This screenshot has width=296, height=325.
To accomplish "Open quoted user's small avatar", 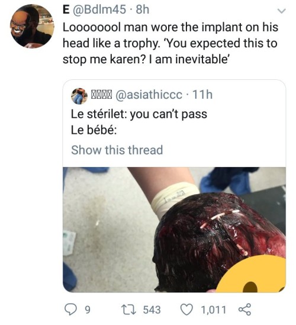I will [79, 96].
